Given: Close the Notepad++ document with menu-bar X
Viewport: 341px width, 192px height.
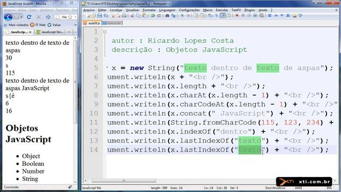Looking at the screenshot, I should click(x=336, y=10).
